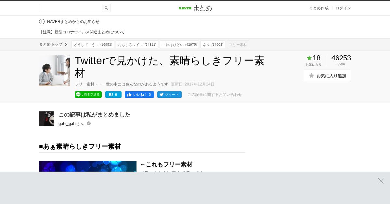The width and height of the screenshot is (390, 204).
Task: Share via LINEで送る button
Action: click(x=88, y=95)
